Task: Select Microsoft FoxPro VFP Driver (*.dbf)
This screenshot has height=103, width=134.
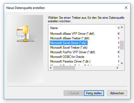Action: coord(73,52)
